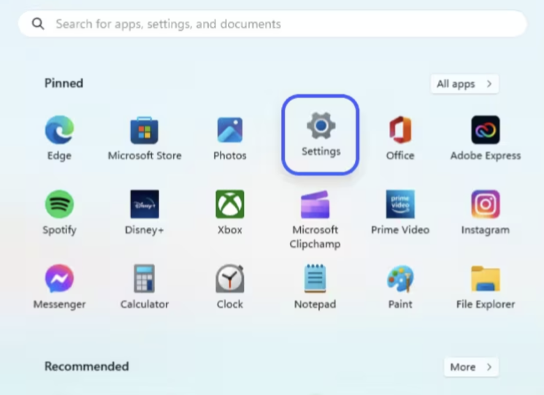Open the Clock app
Screen dimensions: 544x395
point(230,287)
